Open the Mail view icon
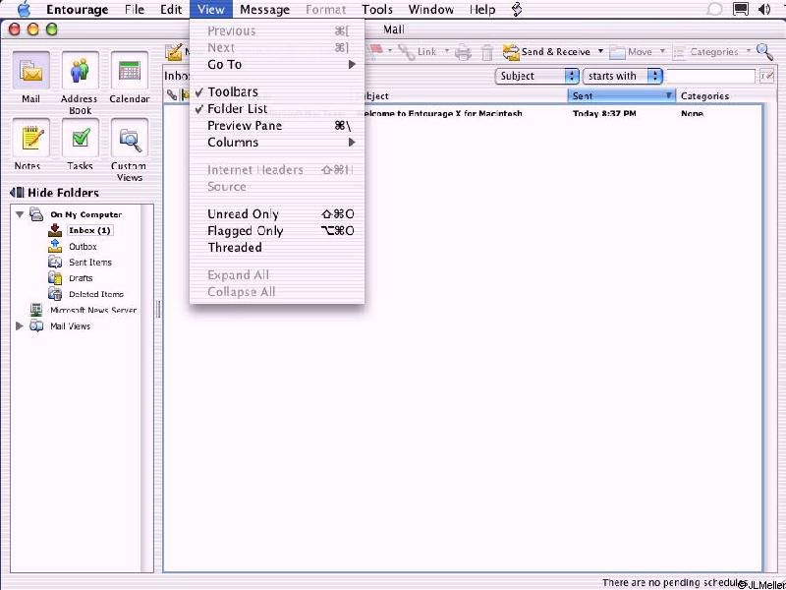Image resolution: width=786 pixels, height=590 pixels. tap(30, 72)
